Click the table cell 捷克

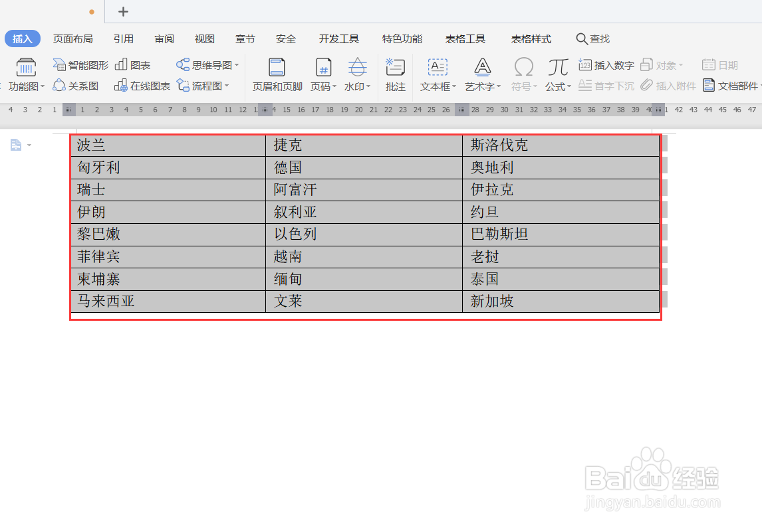[364, 145]
